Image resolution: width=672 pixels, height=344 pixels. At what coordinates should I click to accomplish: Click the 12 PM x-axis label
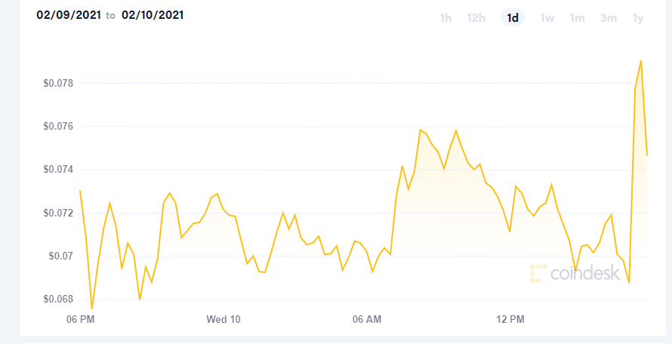[510, 319]
